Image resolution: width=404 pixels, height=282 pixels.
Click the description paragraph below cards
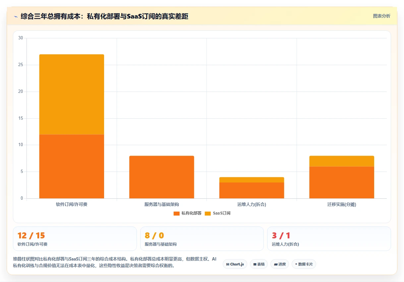[115, 262]
